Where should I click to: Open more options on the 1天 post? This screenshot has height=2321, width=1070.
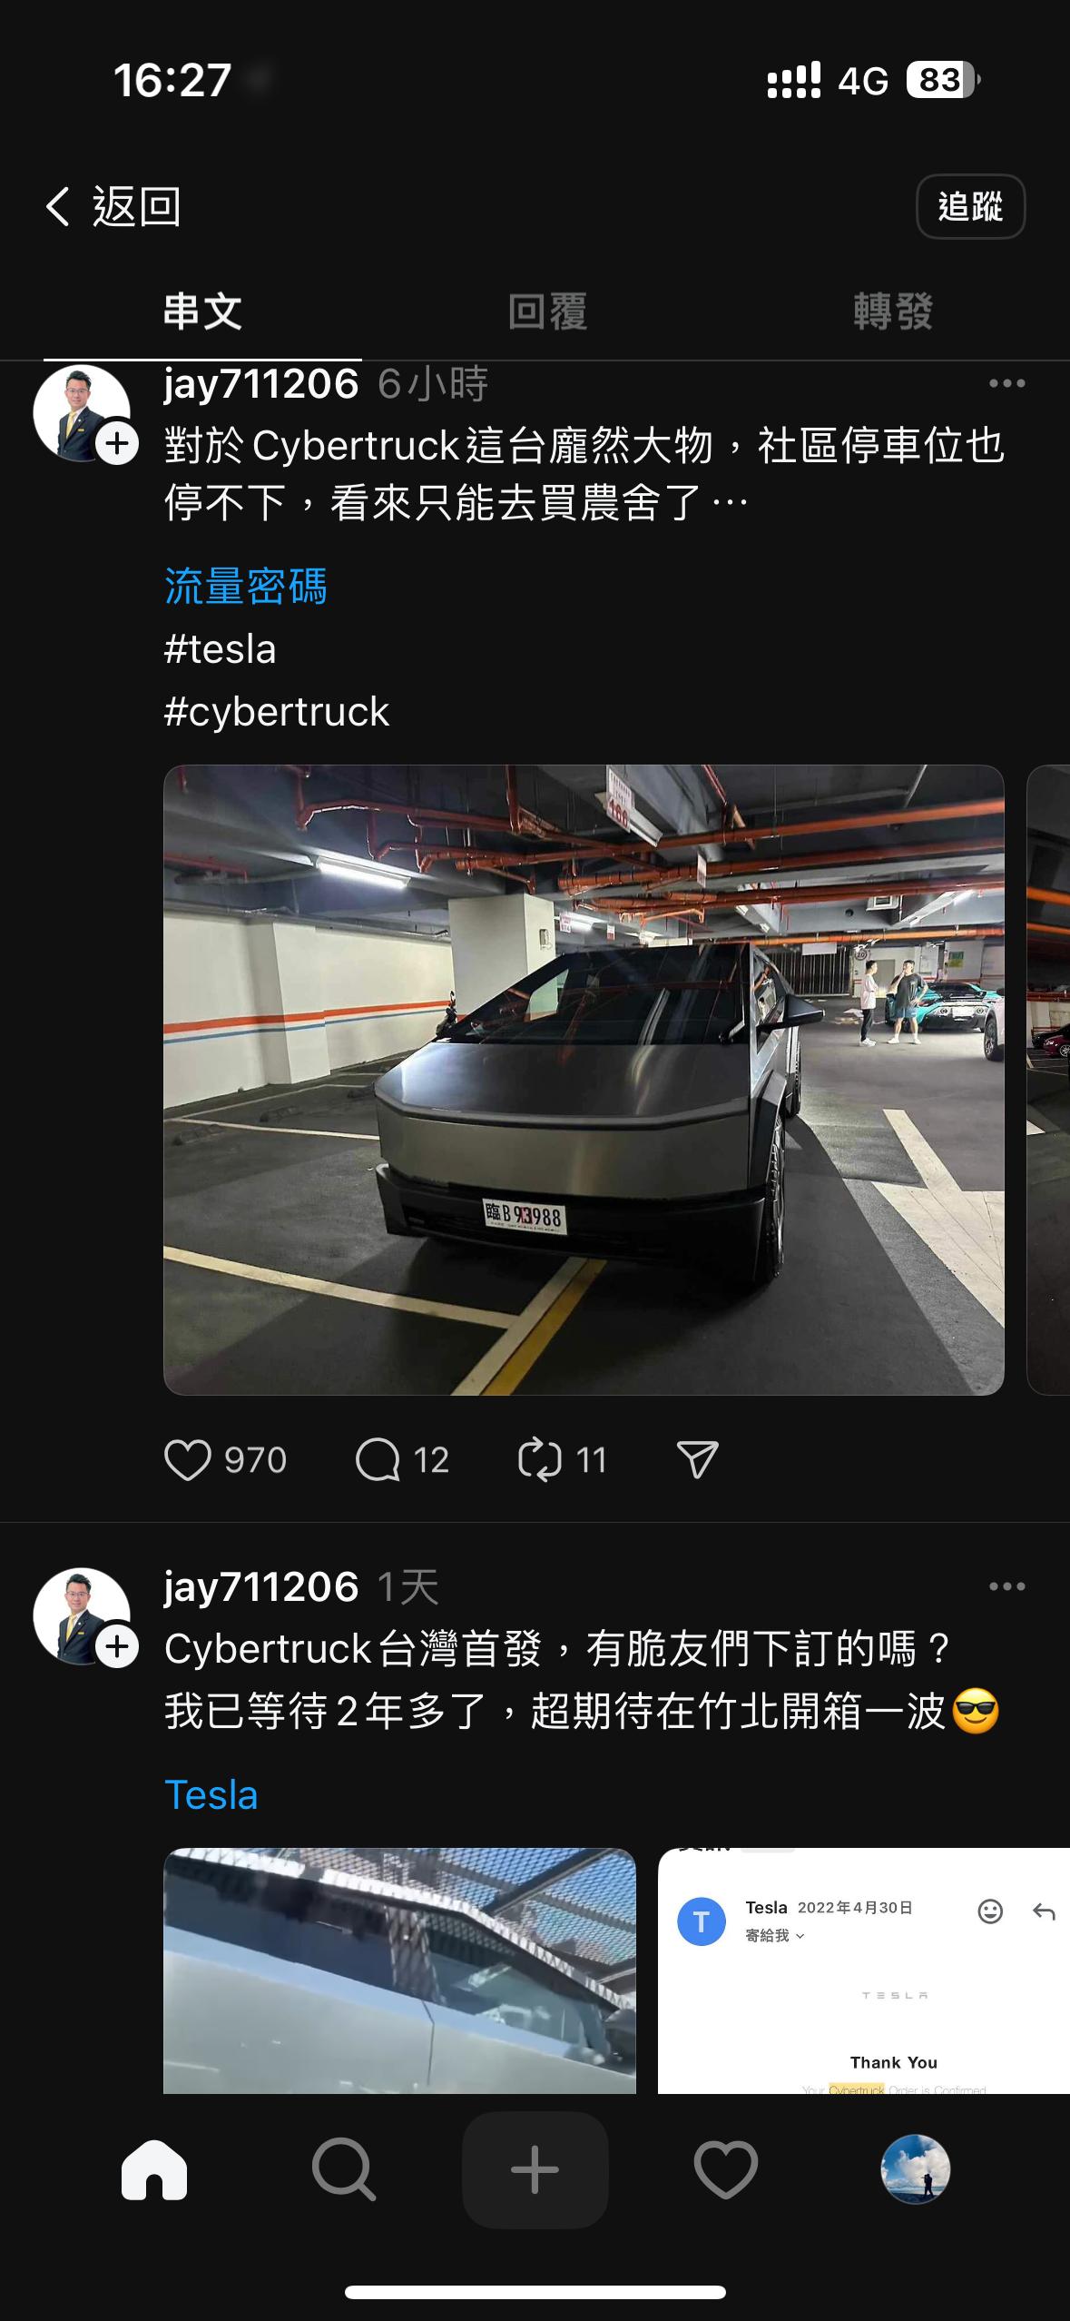(x=1007, y=1586)
